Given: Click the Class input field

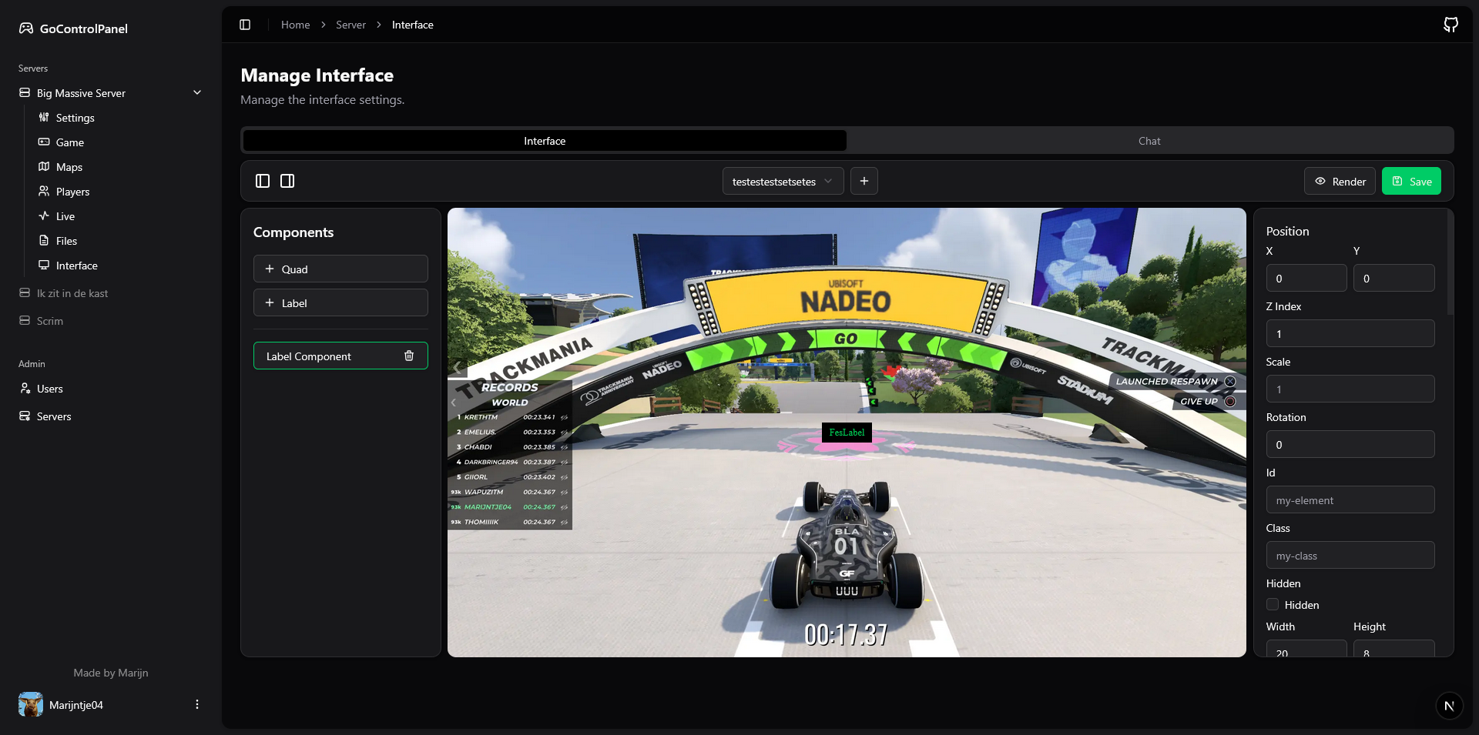Looking at the screenshot, I should pos(1350,556).
